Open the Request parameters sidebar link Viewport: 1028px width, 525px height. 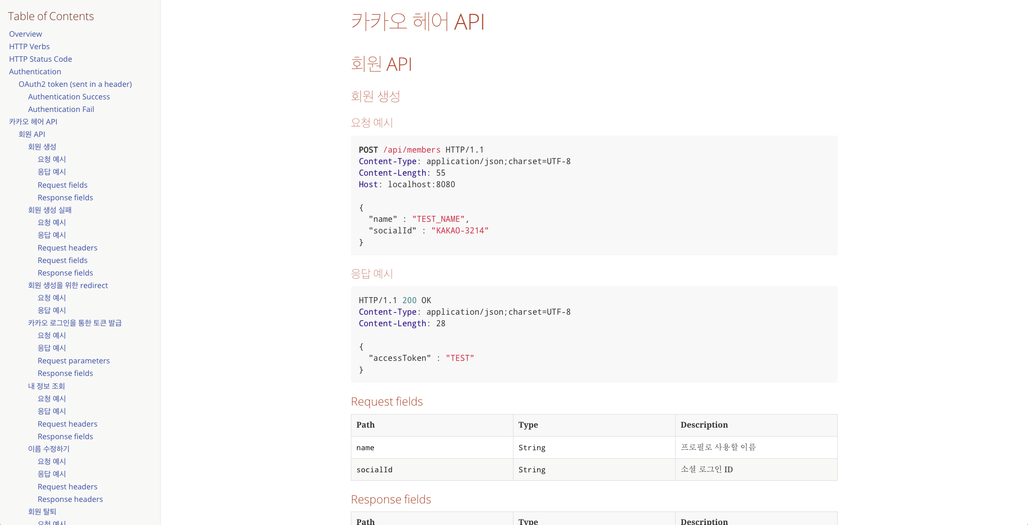[x=74, y=360]
